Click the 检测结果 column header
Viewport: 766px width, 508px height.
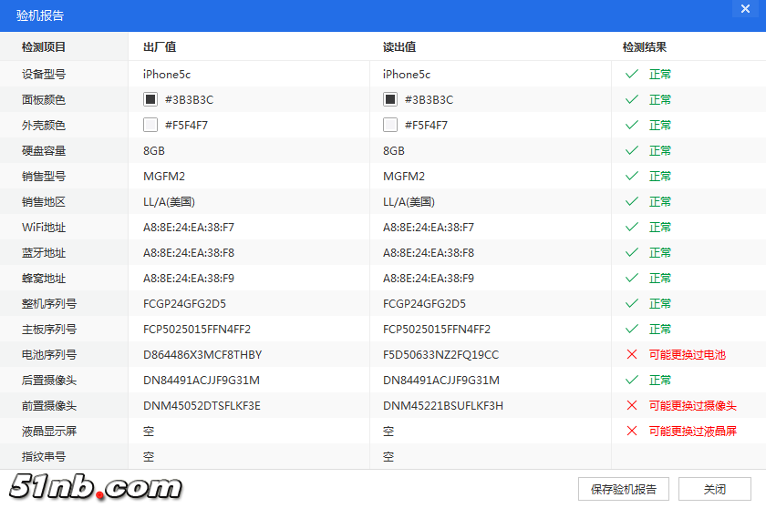644,47
